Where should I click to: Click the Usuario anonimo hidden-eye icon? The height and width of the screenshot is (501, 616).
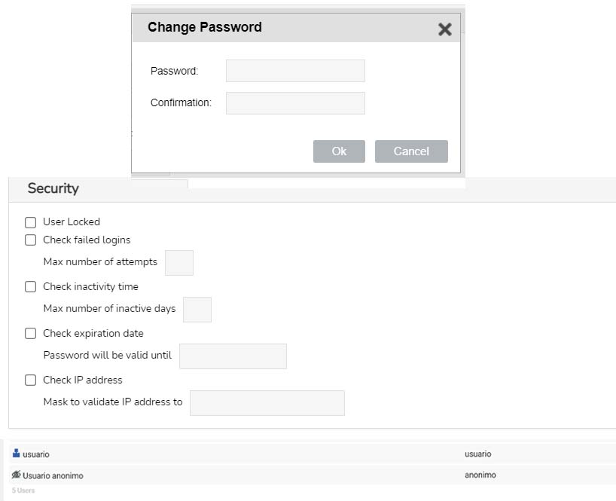[16, 475]
